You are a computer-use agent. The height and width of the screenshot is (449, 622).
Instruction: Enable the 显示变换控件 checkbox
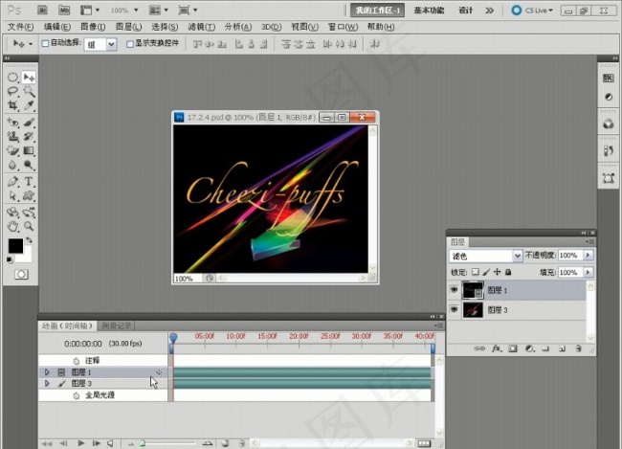point(130,44)
